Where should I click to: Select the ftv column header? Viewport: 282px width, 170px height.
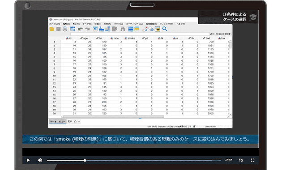[x=191, y=38]
